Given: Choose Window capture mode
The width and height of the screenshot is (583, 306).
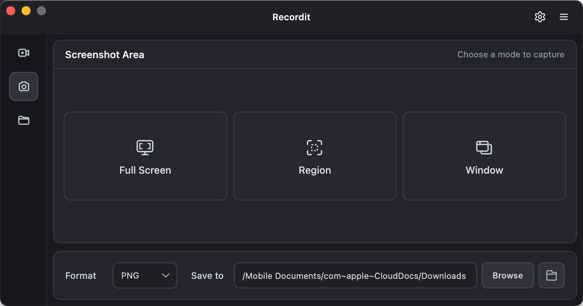Looking at the screenshot, I should coord(484,156).
